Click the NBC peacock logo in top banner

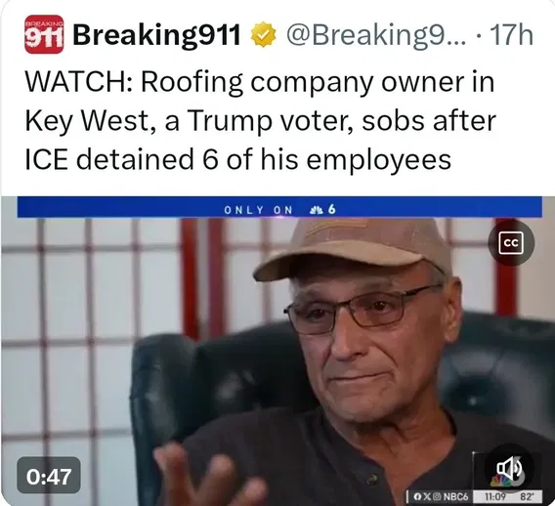[316, 210]
